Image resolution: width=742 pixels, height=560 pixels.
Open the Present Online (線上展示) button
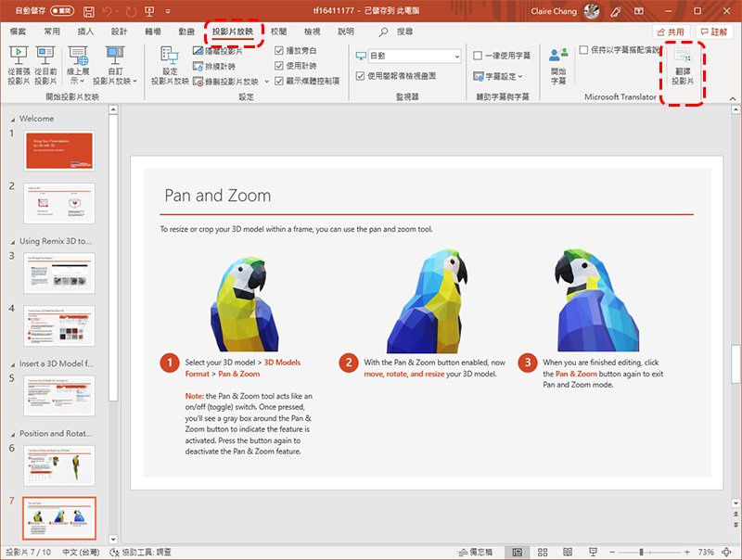click(78, 65)
